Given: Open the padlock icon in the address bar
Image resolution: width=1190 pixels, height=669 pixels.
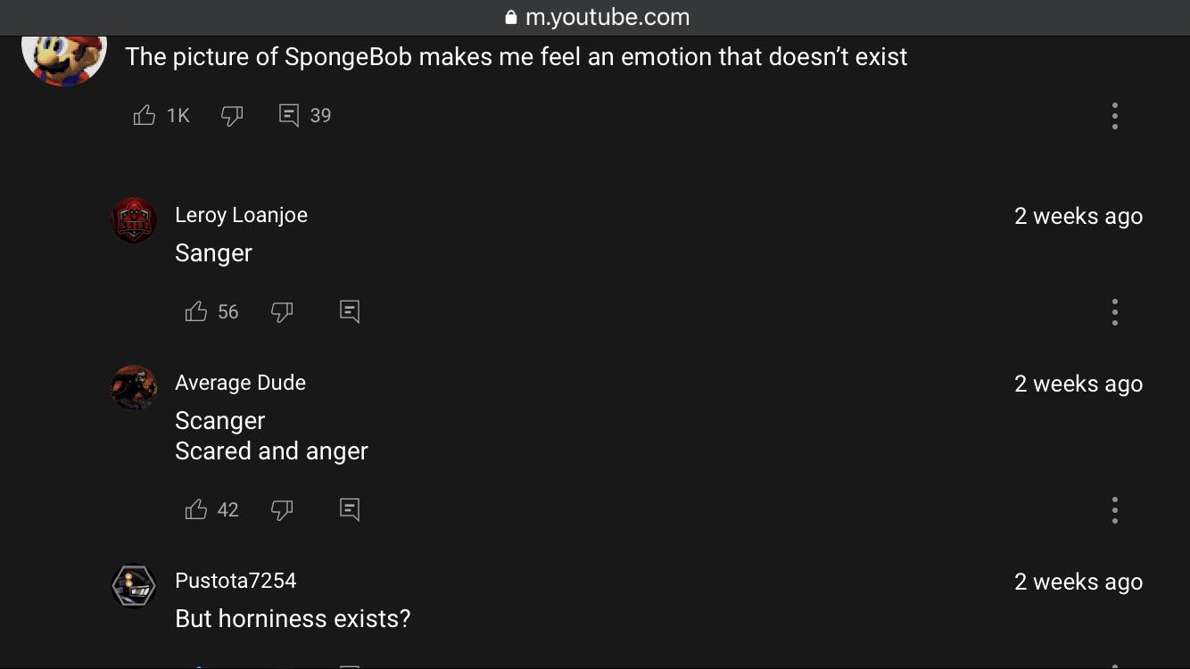Looking at the screenshot, I should (511, 16).
